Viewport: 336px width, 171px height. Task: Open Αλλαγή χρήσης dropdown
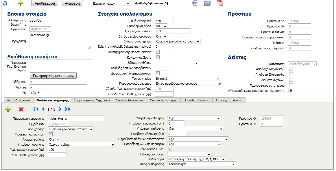pyautogui.click(x=54, y=140)
